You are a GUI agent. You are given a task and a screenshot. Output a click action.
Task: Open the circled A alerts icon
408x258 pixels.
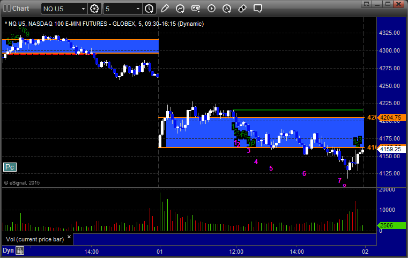click(x=227, y=9)
